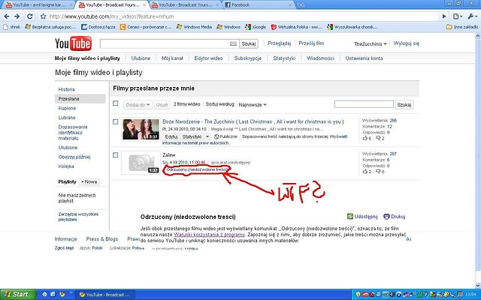This screenshot has height=300, width=481.
Task: Reload the current page
Action: (x=30, y=16)
